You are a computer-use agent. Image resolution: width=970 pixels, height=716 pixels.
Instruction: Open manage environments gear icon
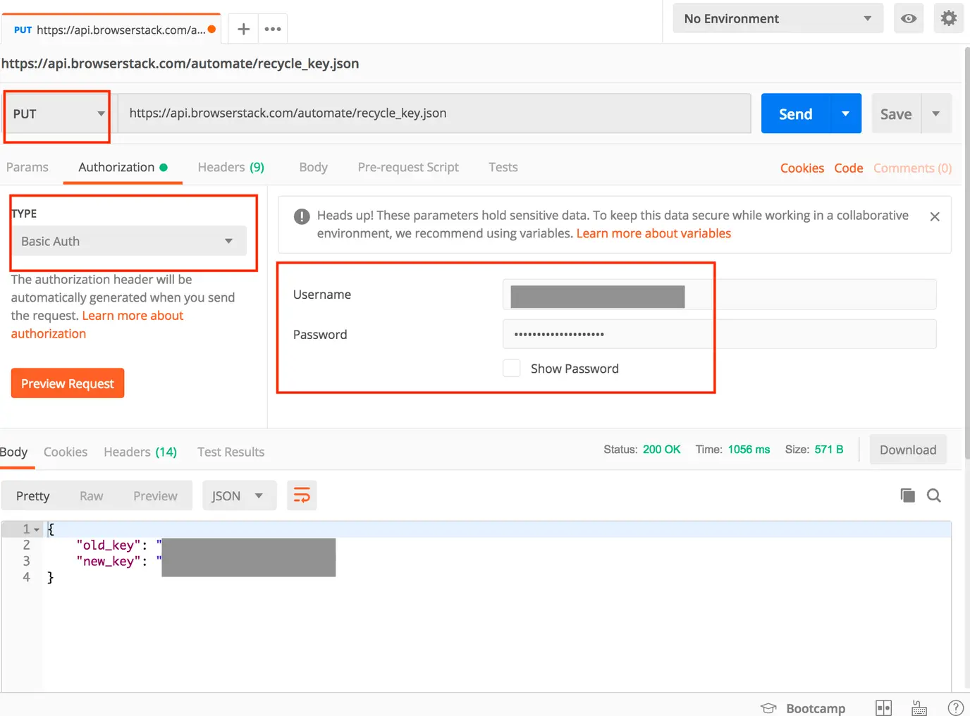click(949, 18)
